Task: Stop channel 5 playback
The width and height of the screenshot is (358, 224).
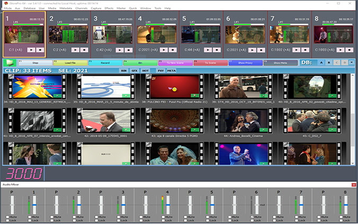Action: coord(217,50)
